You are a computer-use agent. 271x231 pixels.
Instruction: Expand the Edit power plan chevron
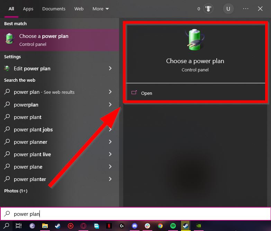(110, 68)
